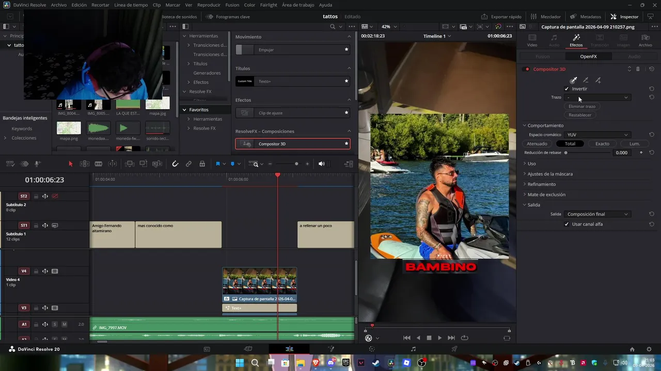Collapse the Comportamiento section
This screenshot has height=371, width=661.
click(x=543, y=126)
